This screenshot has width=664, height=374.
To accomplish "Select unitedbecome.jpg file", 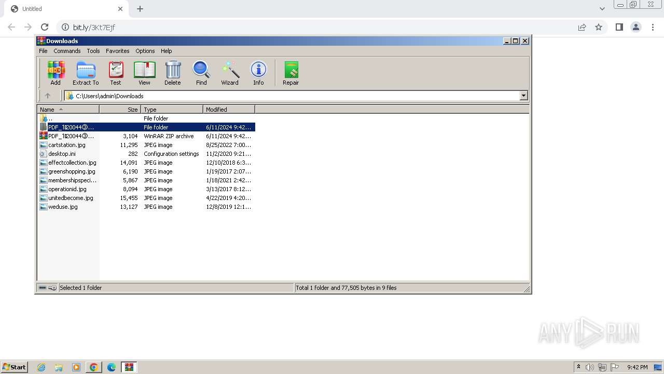I will click(x=146, y=198).
